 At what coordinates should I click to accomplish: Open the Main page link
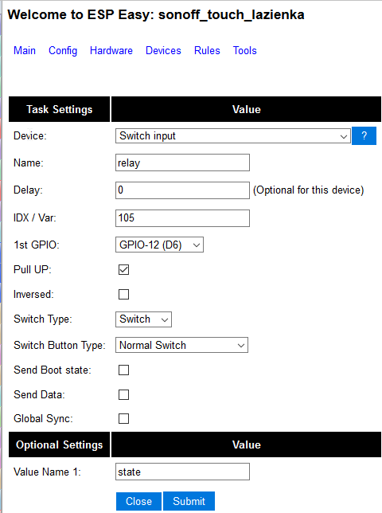25,51
